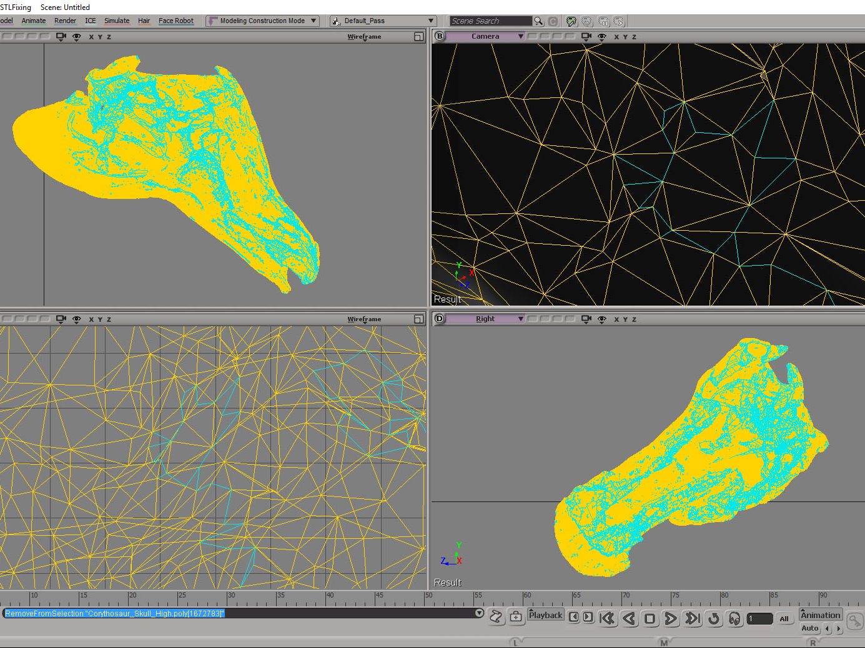Screen dimensions: 865x648
Task: Maximize the top-left viewport with resize icon
Action: (x=418, y=37)
